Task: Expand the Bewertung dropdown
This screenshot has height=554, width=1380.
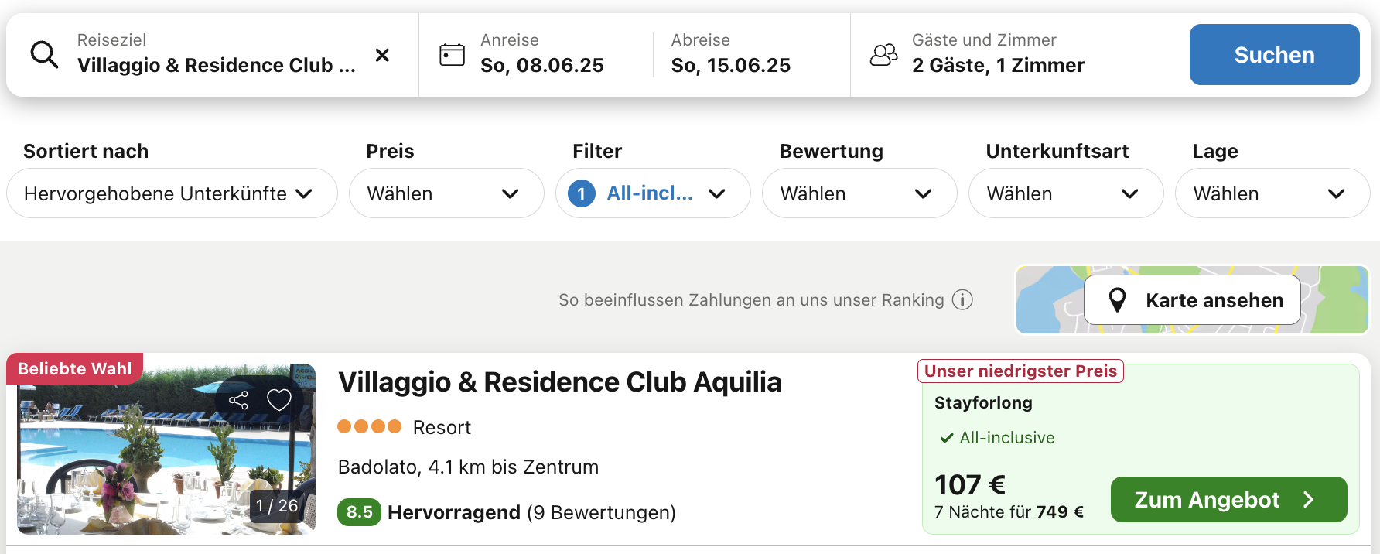Action: coord(859,193)
